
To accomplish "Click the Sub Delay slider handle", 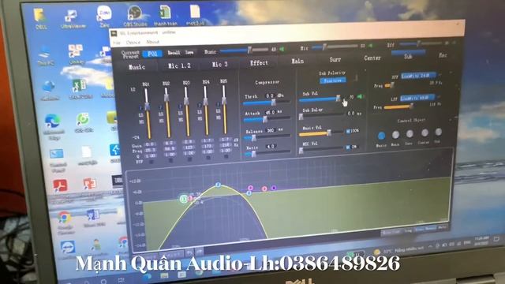I will (x=301, y=117).
